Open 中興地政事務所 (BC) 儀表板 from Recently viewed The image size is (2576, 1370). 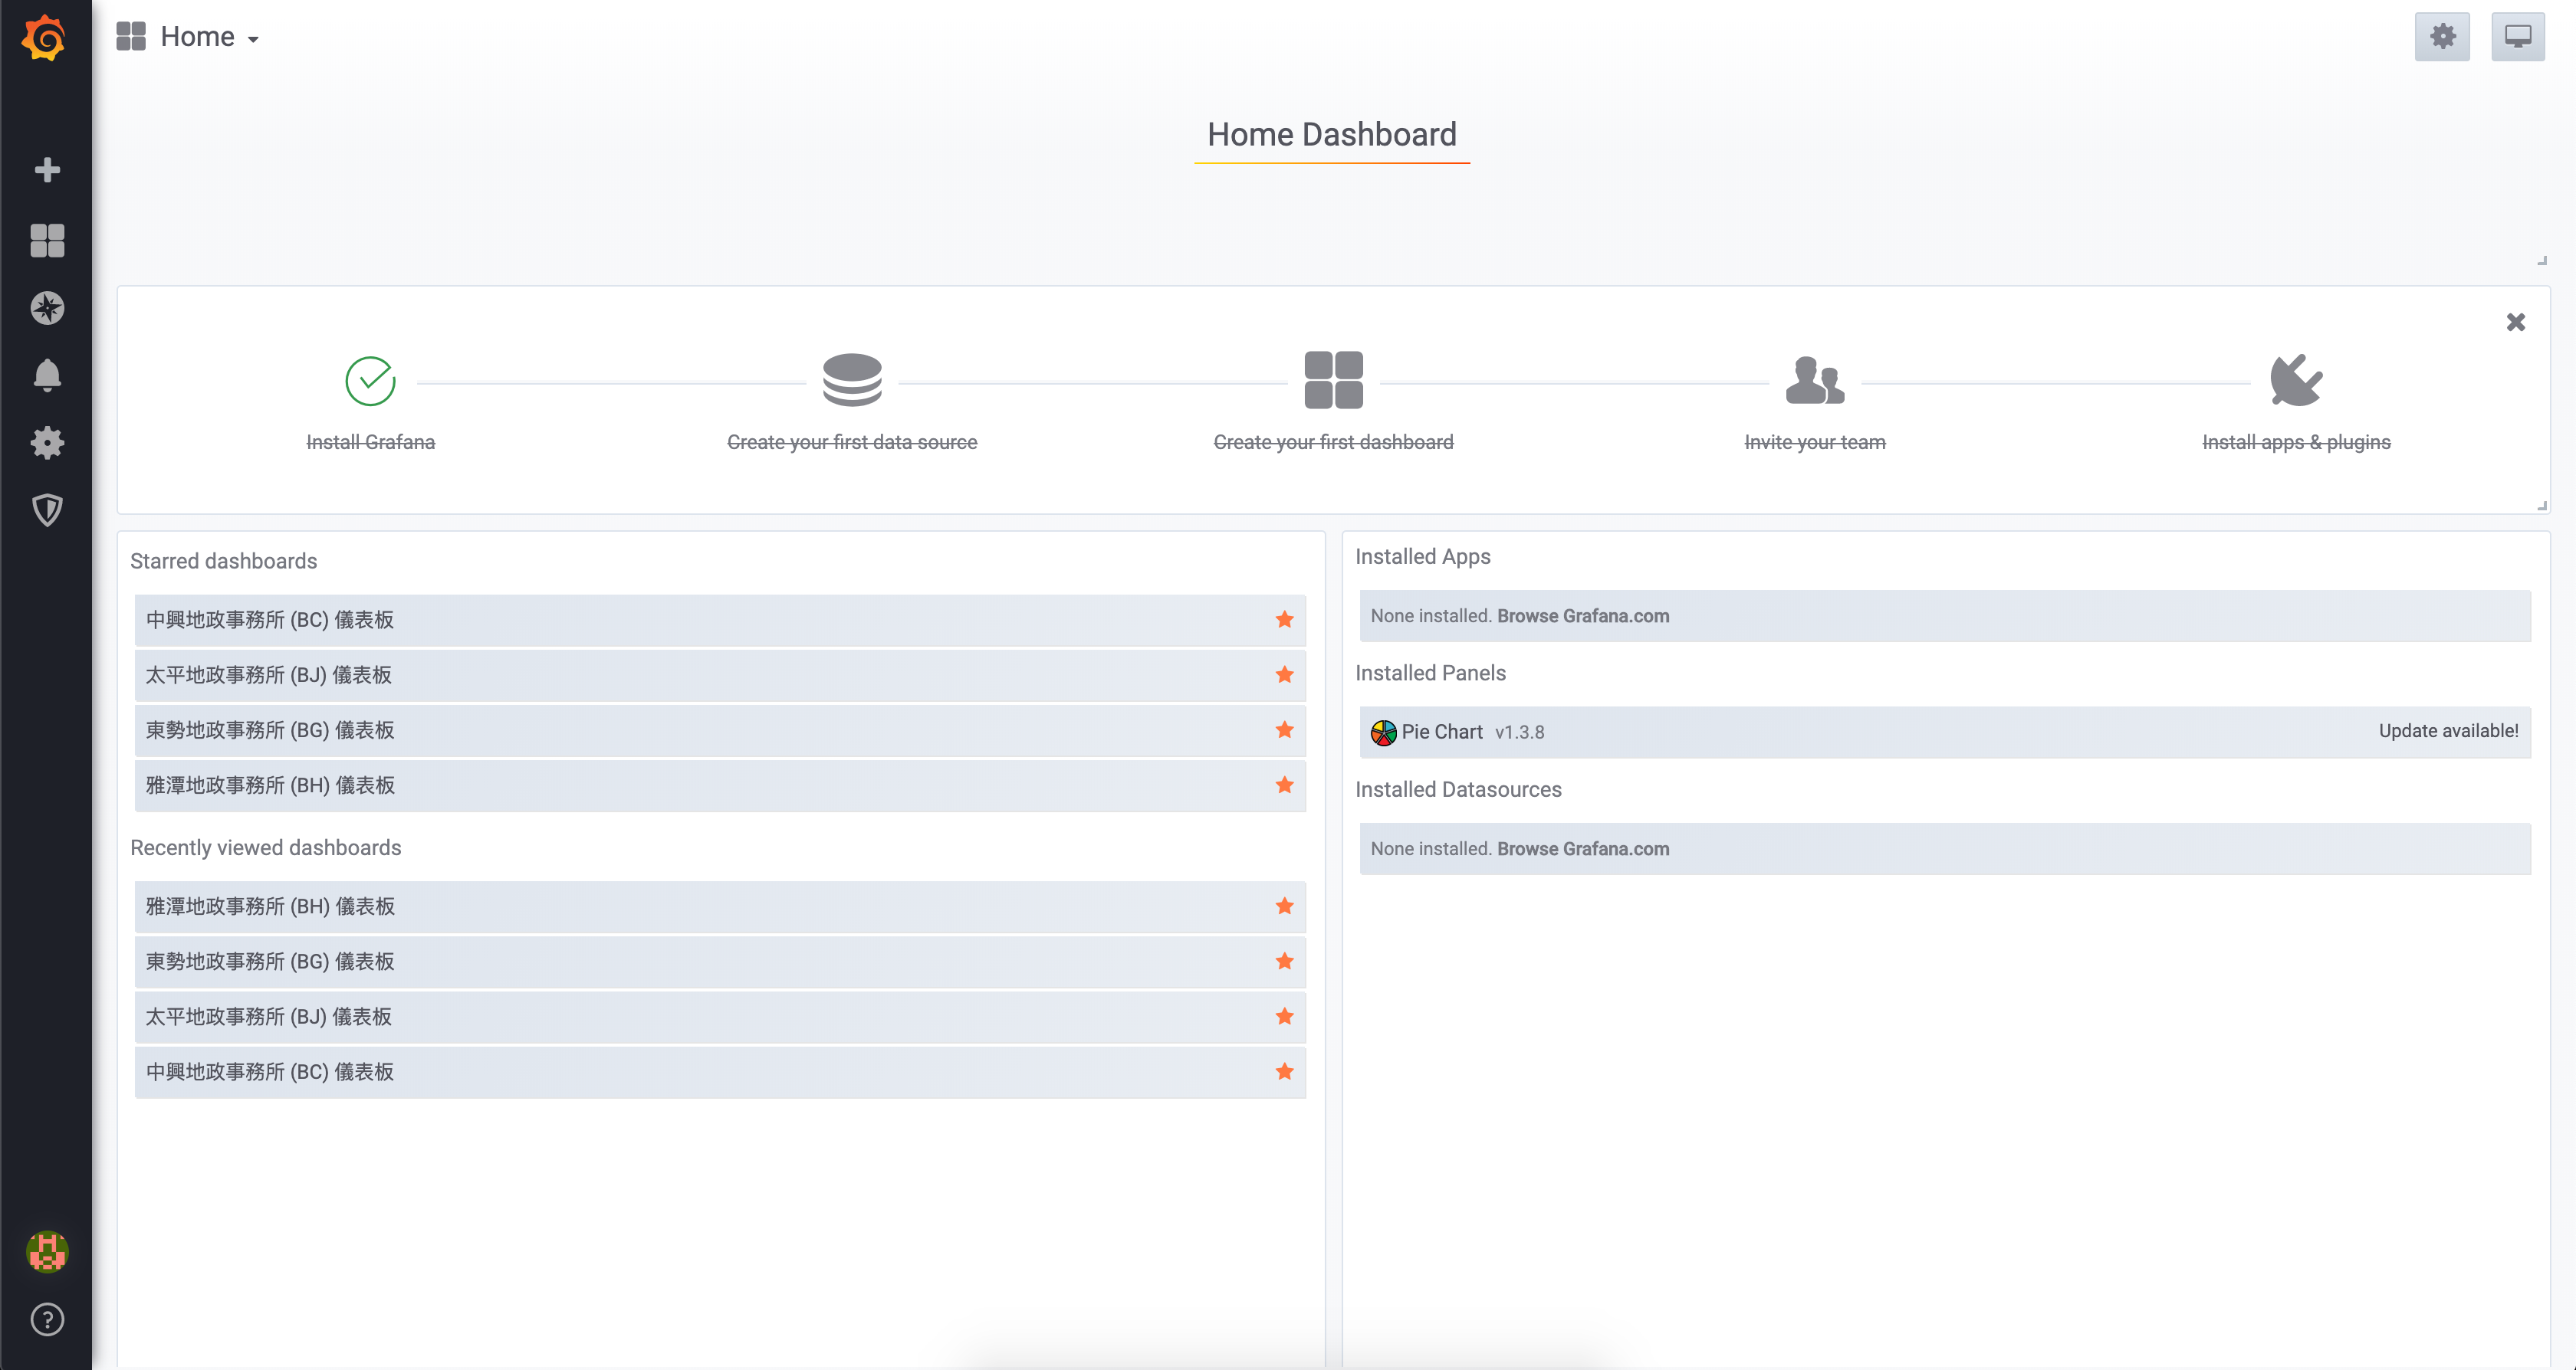pyautogui.click(x=720, y=1071)
